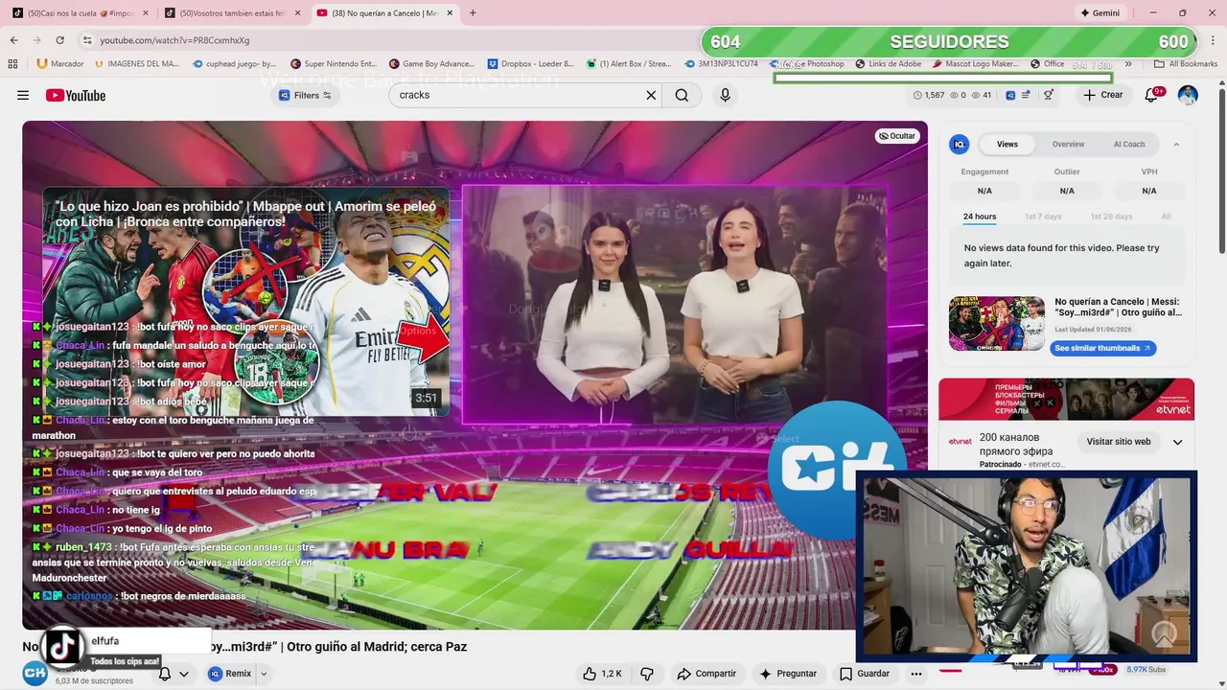Click the vidIQ stats counter 1,567
The width and height of the screenshot is (1227, 690).
(928, 95)
